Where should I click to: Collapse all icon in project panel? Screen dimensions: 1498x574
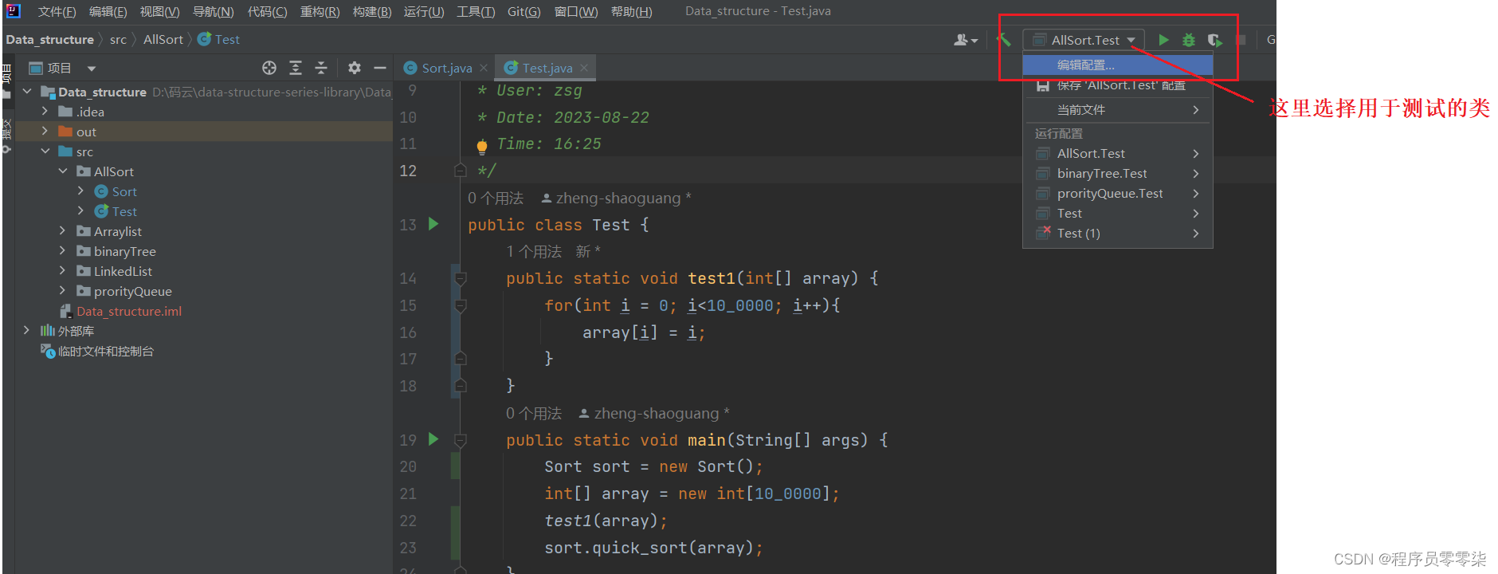pyautogui.click(x=321, y=68)
